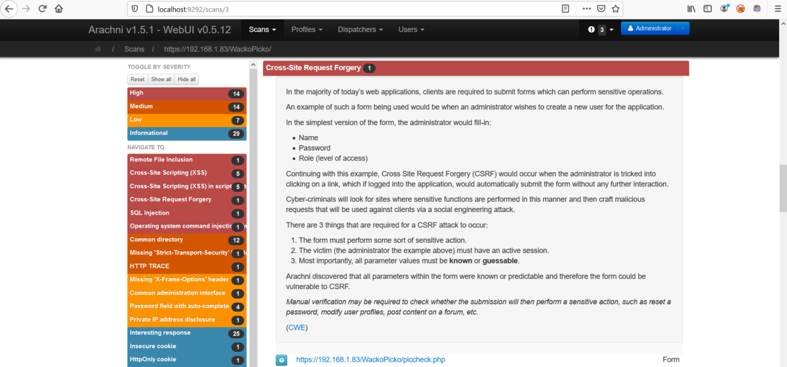
Task: Open the Profiles dropdown menu
Action: point(307,29)
